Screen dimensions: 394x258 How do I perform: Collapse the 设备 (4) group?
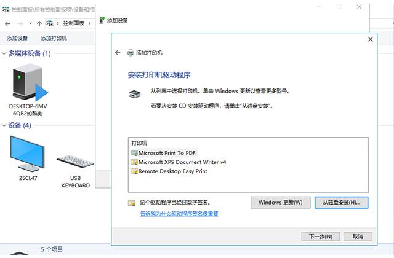[4, 125]
